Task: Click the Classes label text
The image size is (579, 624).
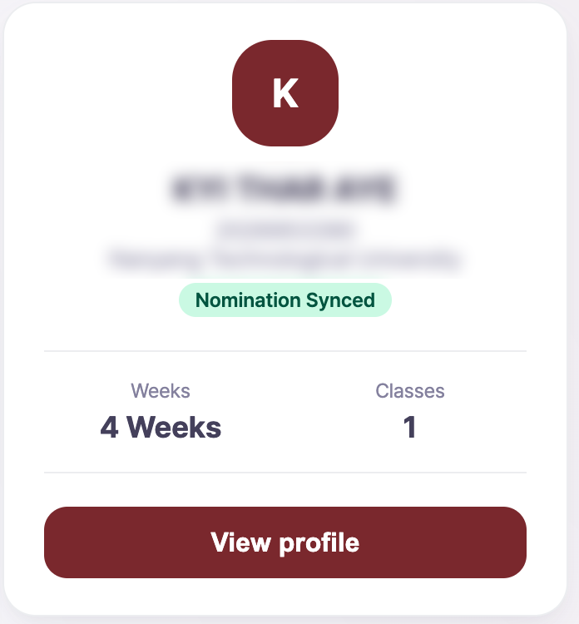Action: (x=409, y=390)
